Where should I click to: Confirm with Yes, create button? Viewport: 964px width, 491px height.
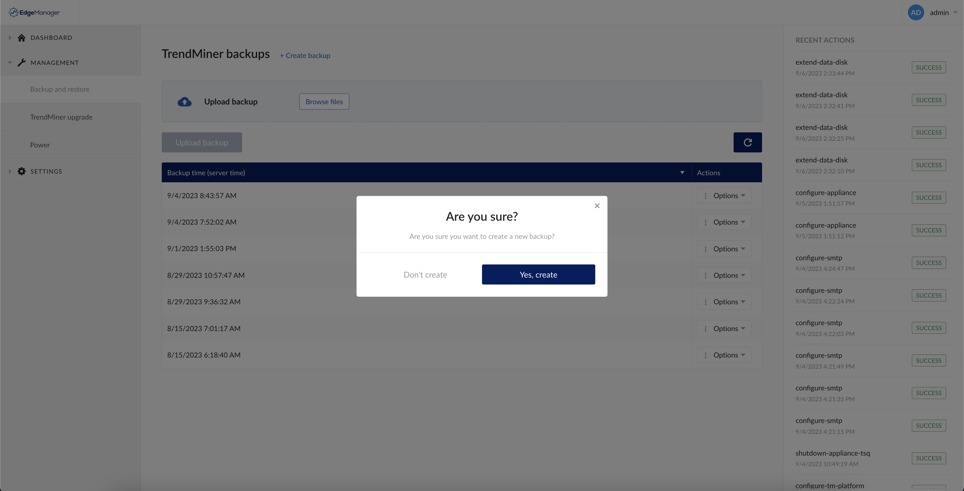pos(538,274)
